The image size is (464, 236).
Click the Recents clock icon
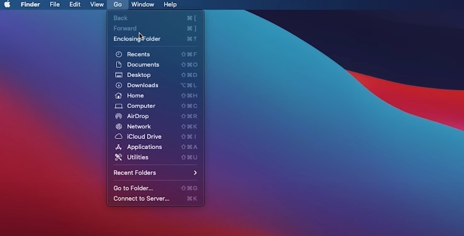[x=119, y=54]
